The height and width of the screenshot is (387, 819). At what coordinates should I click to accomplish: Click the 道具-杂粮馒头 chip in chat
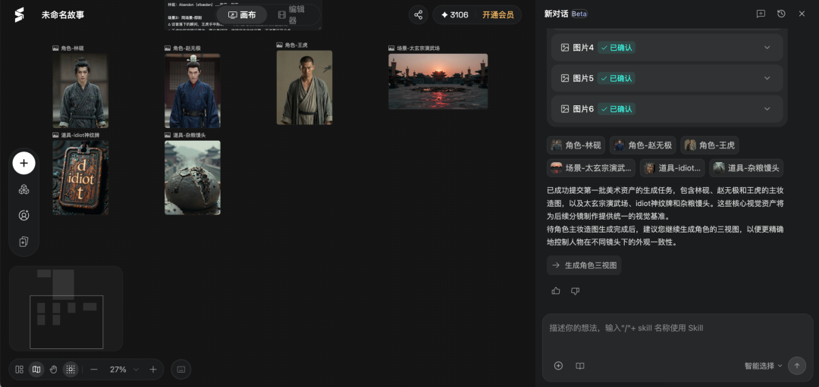tap(746, 168)
